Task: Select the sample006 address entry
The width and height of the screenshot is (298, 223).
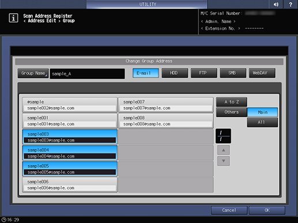Action: (70, 184)
